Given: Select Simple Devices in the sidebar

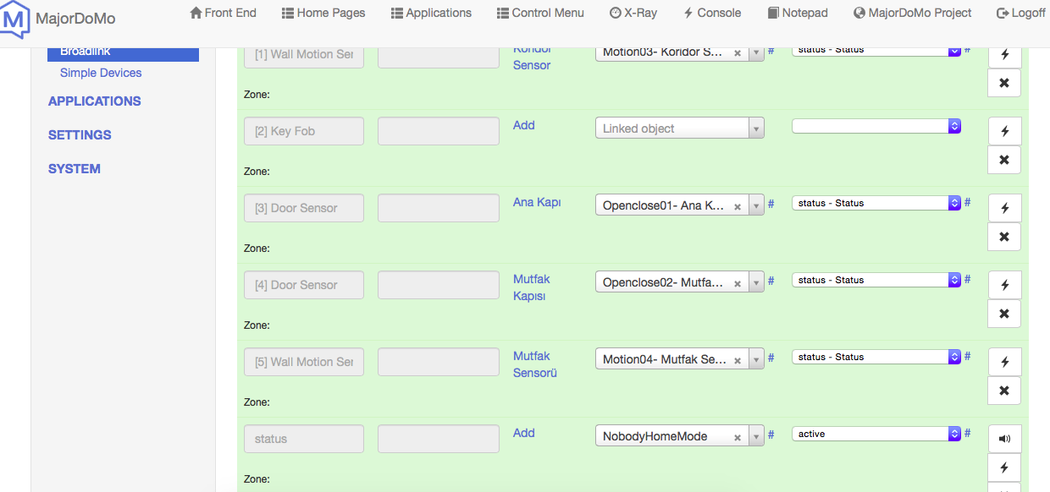Looking at the screenshot, I should [x=101, y=73].
